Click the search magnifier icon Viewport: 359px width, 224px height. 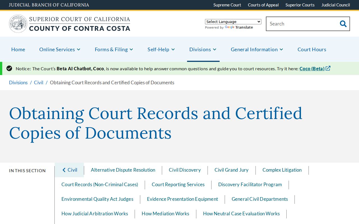(343, 24)
